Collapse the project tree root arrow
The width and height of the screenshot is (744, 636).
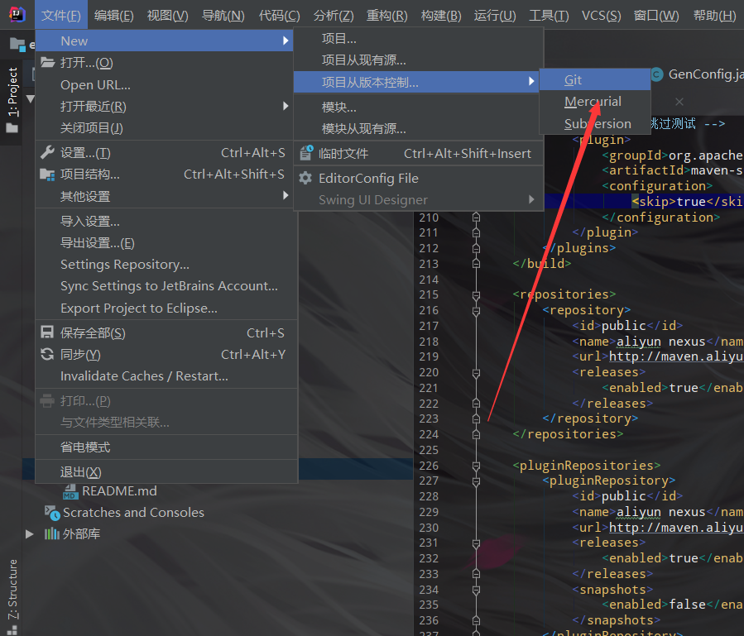coord(31,98)
